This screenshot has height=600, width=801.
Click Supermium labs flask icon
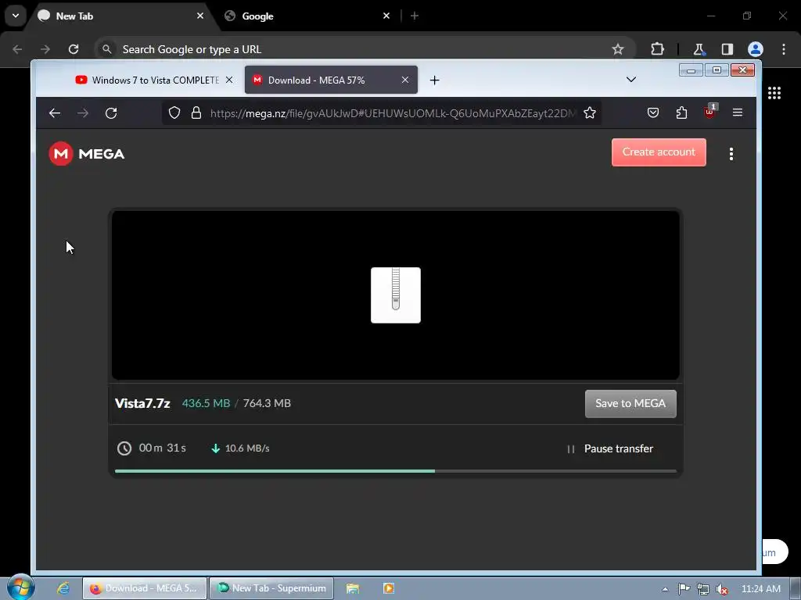[699, 49]
